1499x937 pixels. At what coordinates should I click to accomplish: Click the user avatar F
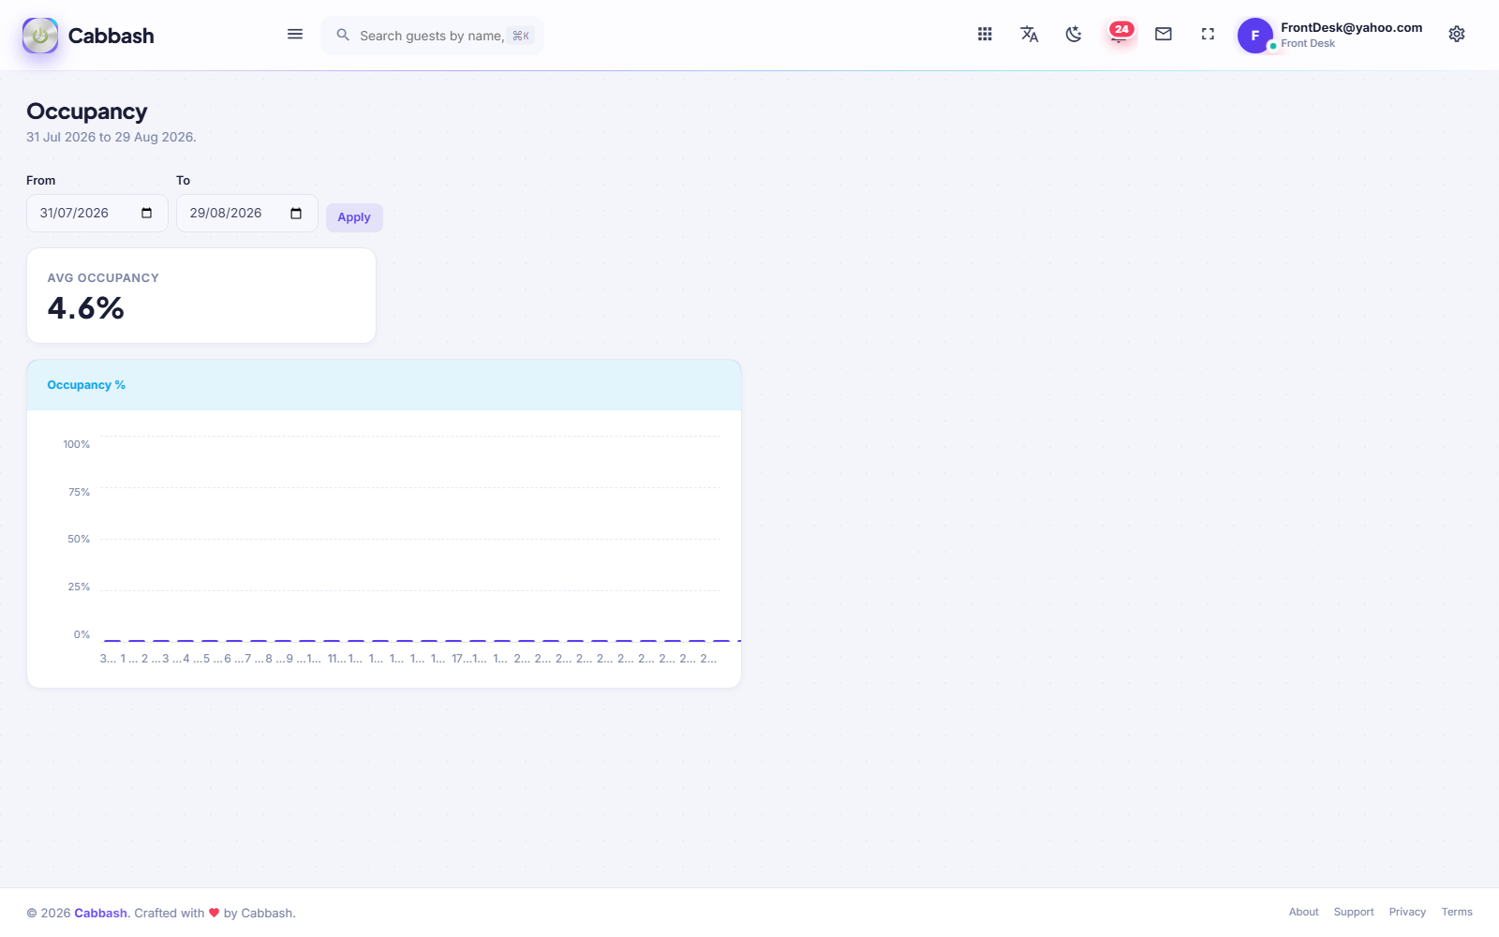coord(1255,36)
